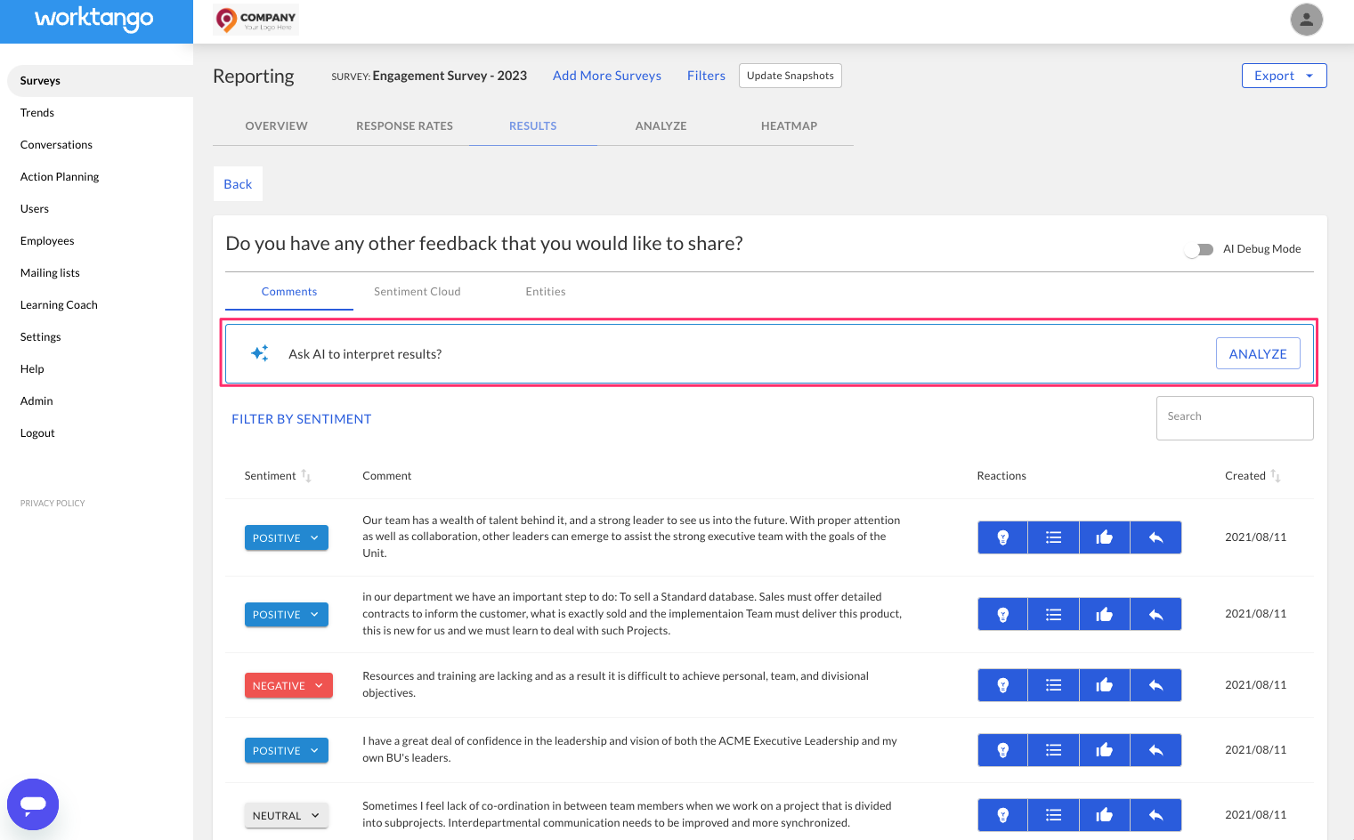Expand the NEUTRAL sentiment dropdown
Viewport: 1354px width, 840px height.
click(314, 815)
